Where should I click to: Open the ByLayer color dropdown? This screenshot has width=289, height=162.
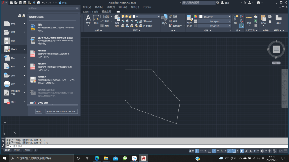pyautogui.click(x=216, y=17)
